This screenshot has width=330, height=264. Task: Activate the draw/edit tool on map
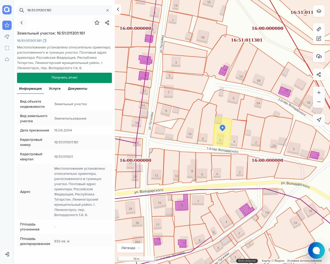coord(319,39)
